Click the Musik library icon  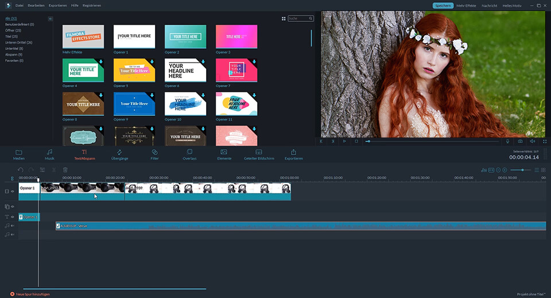click(x=50, y=154)
